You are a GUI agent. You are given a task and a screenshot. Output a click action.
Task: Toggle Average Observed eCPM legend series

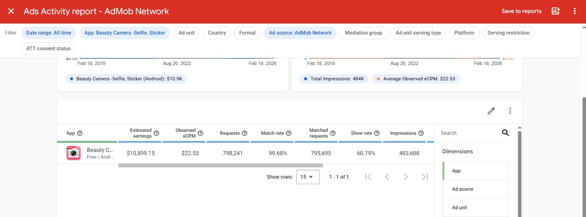pos(416,79)
